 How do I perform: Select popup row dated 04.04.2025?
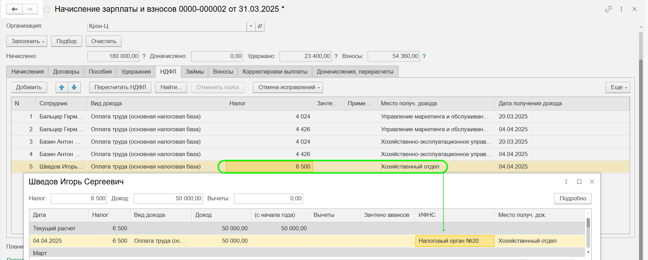[x=307, y=241]
